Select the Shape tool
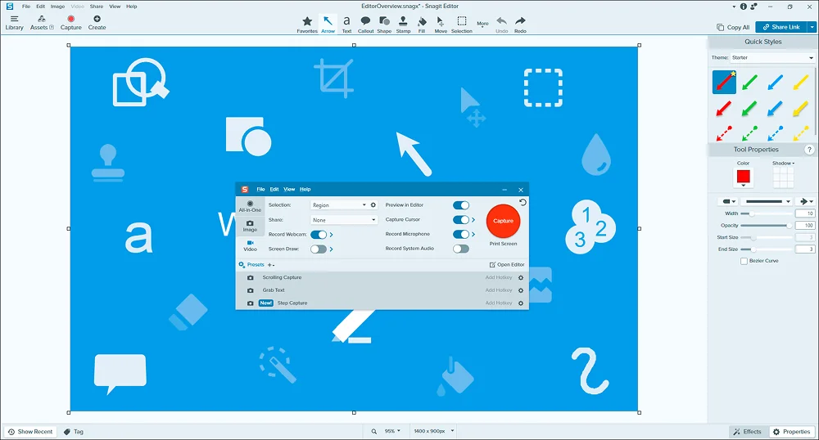This screenshot has height=440, width=819. pos(384,25)
